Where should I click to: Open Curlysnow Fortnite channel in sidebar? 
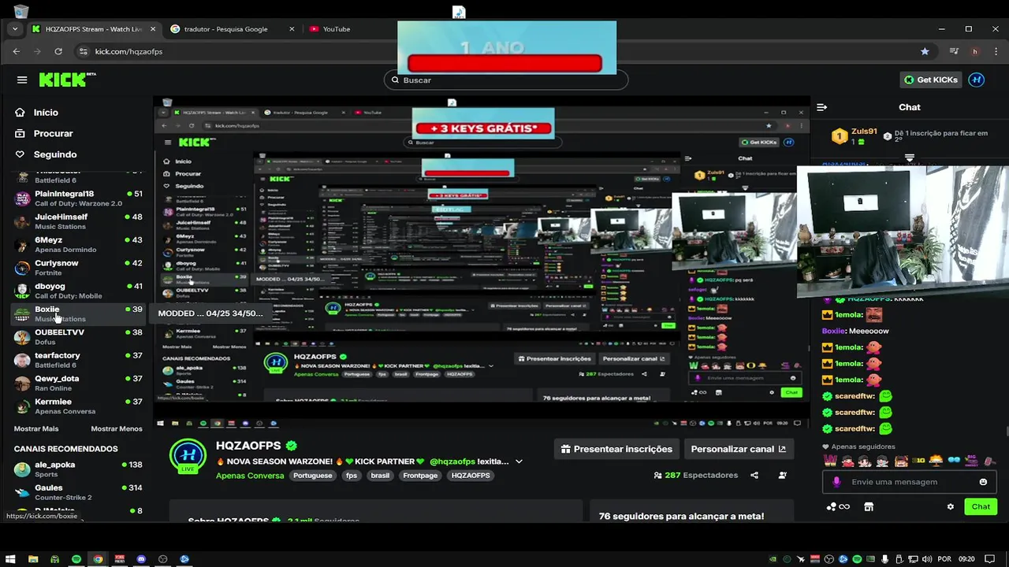tap(78, 268)
